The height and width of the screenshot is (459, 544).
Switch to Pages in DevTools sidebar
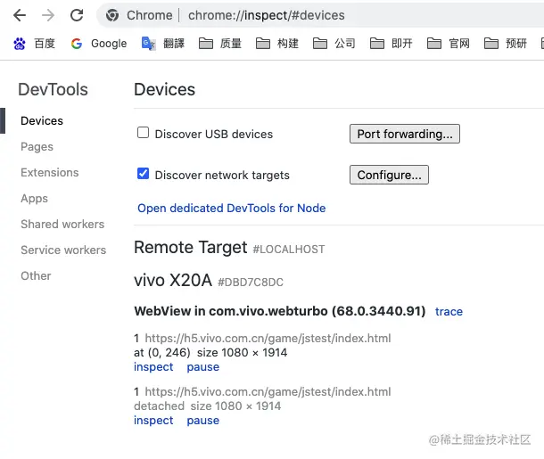click(x=37, y=146)
